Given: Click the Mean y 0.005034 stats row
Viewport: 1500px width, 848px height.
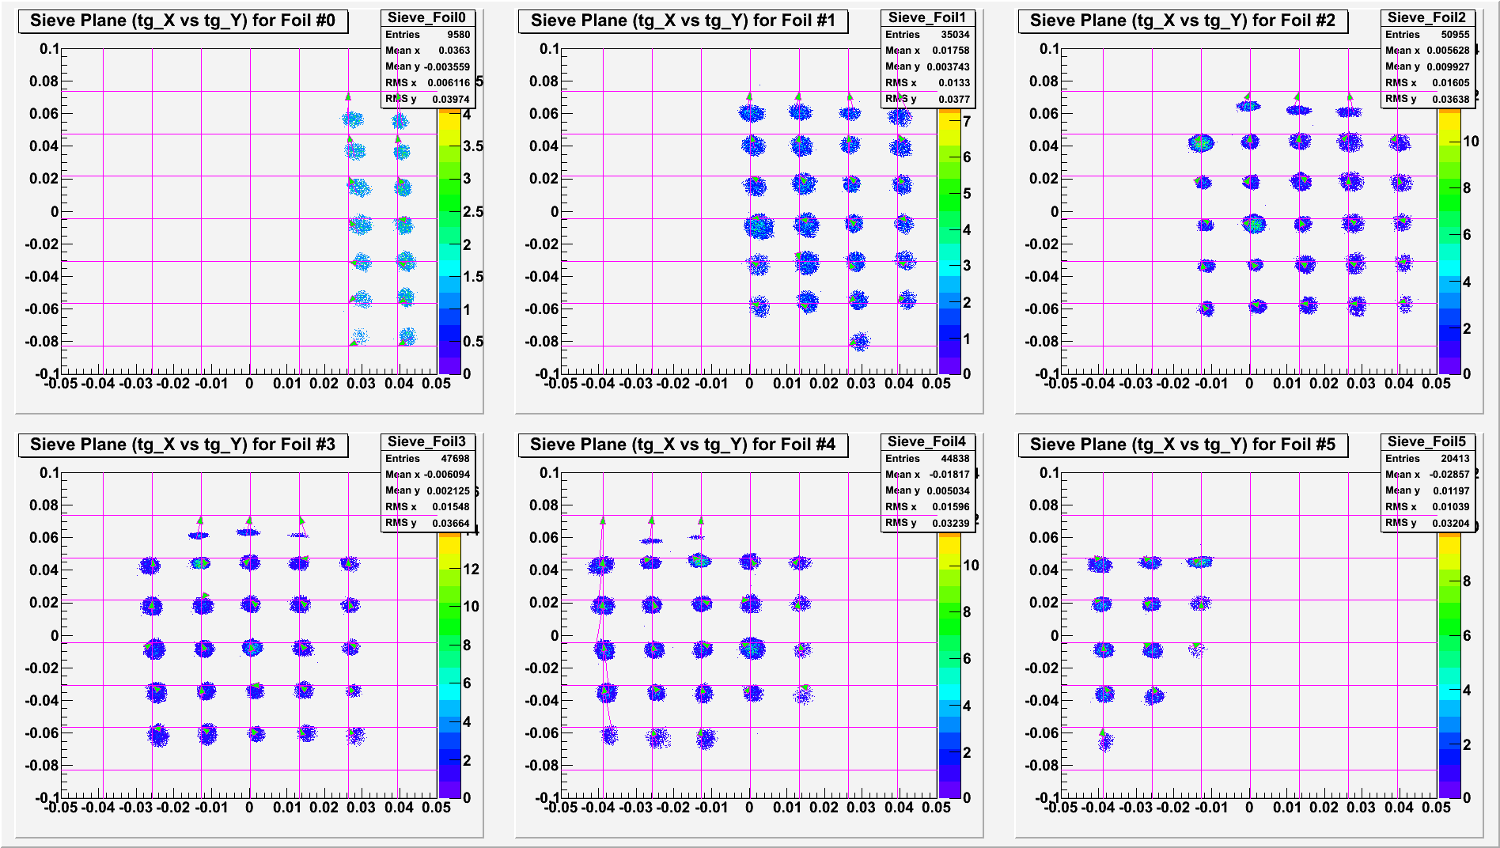Looking at the screenshot, I should pos(927,490).
